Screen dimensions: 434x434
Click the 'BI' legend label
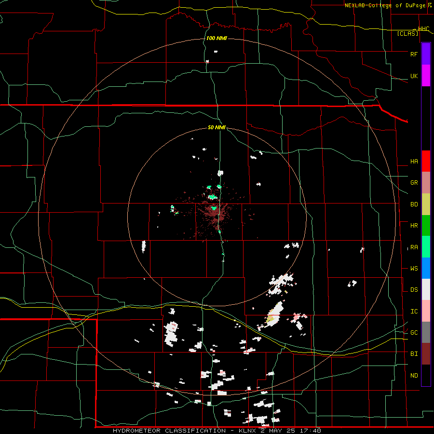(x=414, y=354)
